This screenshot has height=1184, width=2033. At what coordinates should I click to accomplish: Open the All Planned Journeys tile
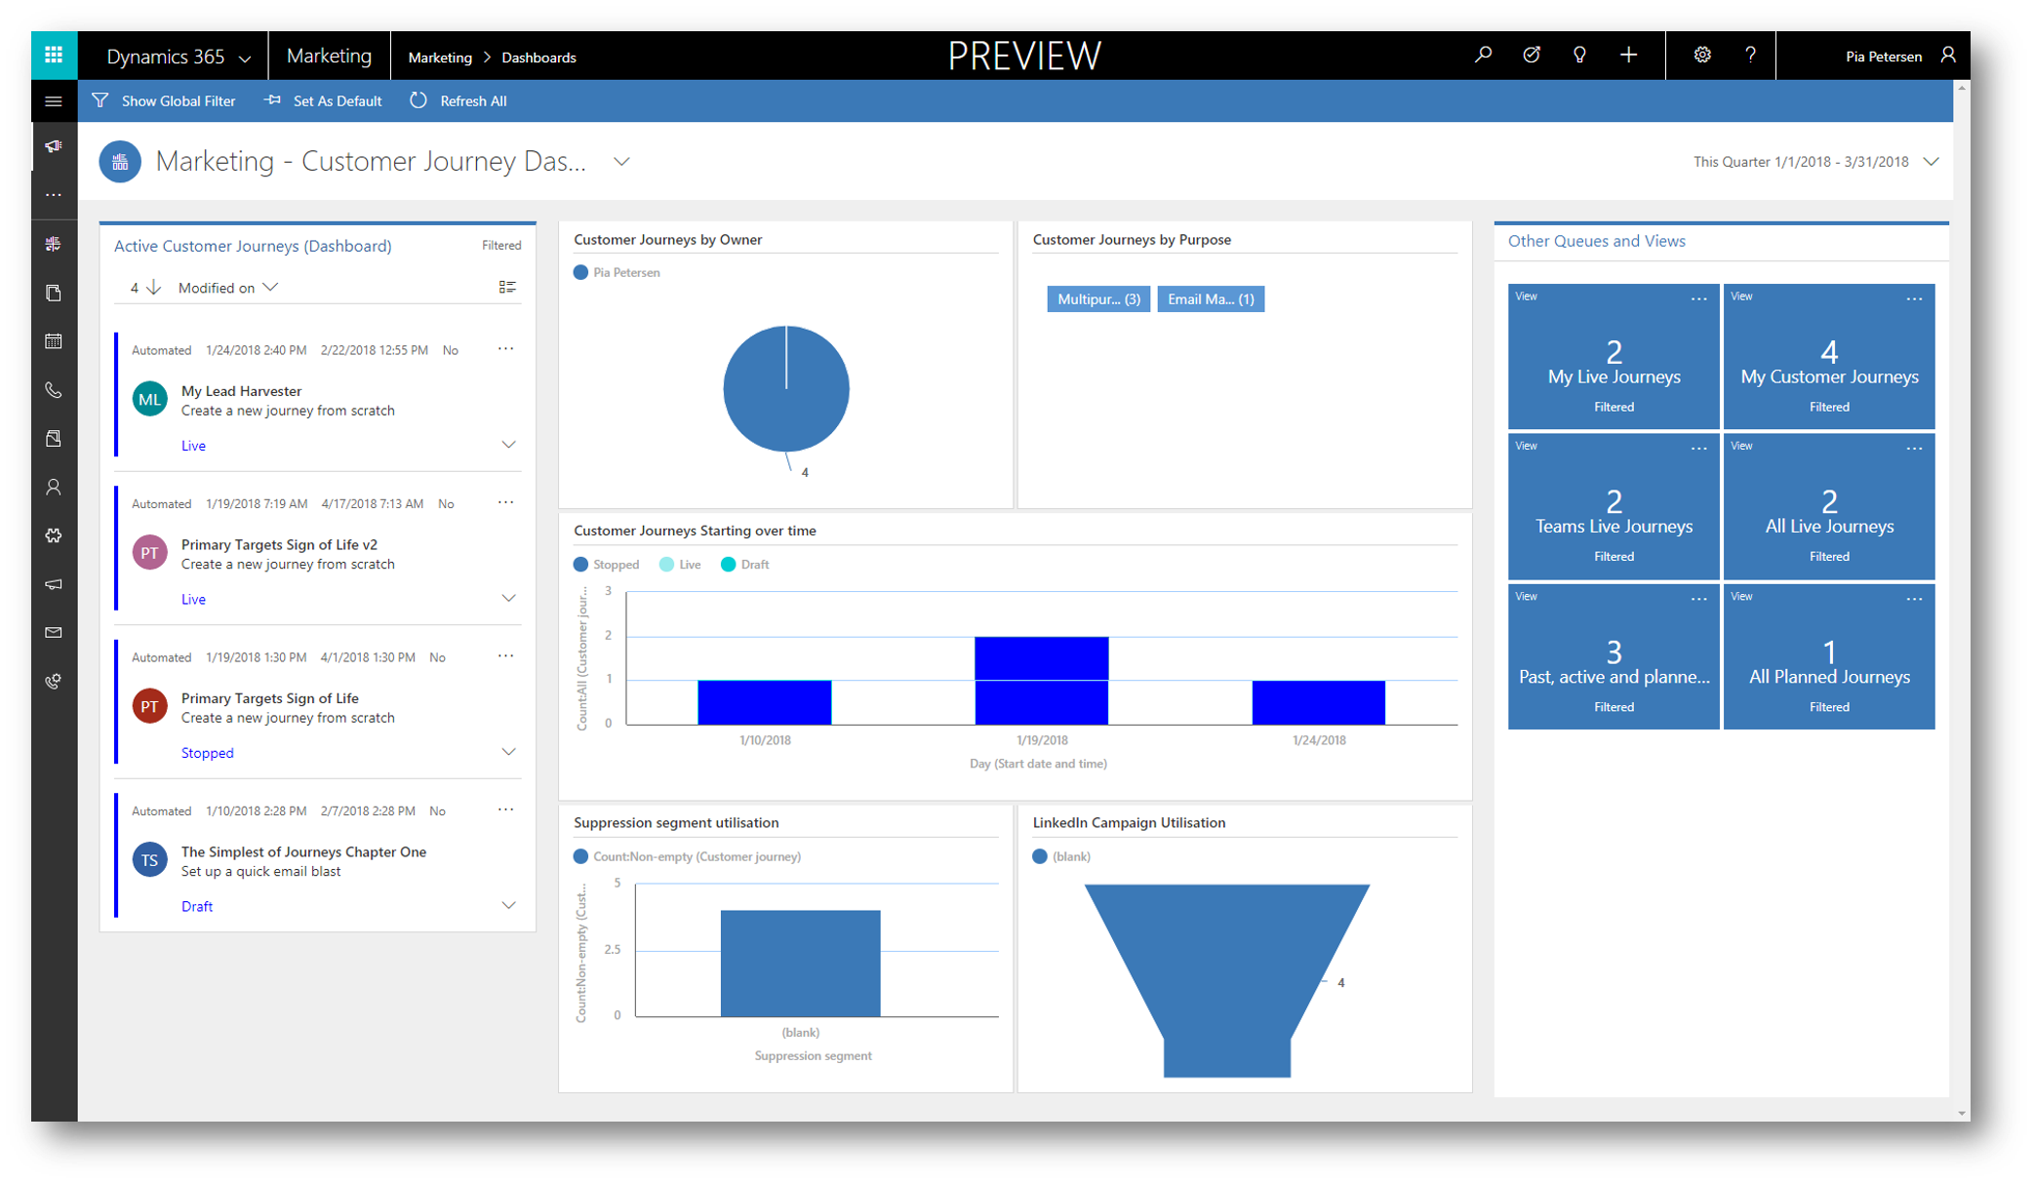1829,657
